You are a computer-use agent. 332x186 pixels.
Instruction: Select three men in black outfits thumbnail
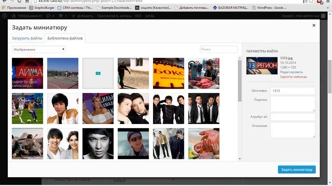click(x=169, y=109)
